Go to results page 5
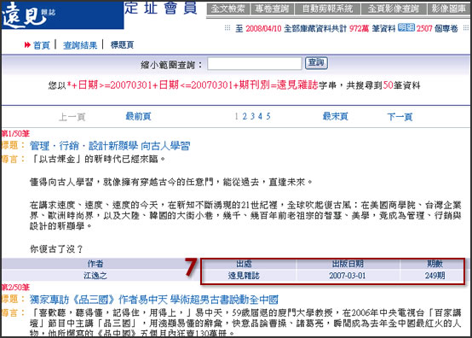Viewport: 472px width, 338px height. (268, 116)
